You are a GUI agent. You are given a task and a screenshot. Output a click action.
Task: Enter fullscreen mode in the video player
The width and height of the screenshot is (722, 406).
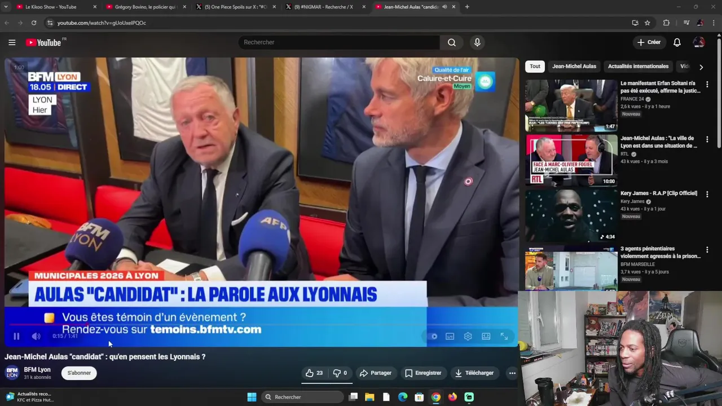point(504,336)
